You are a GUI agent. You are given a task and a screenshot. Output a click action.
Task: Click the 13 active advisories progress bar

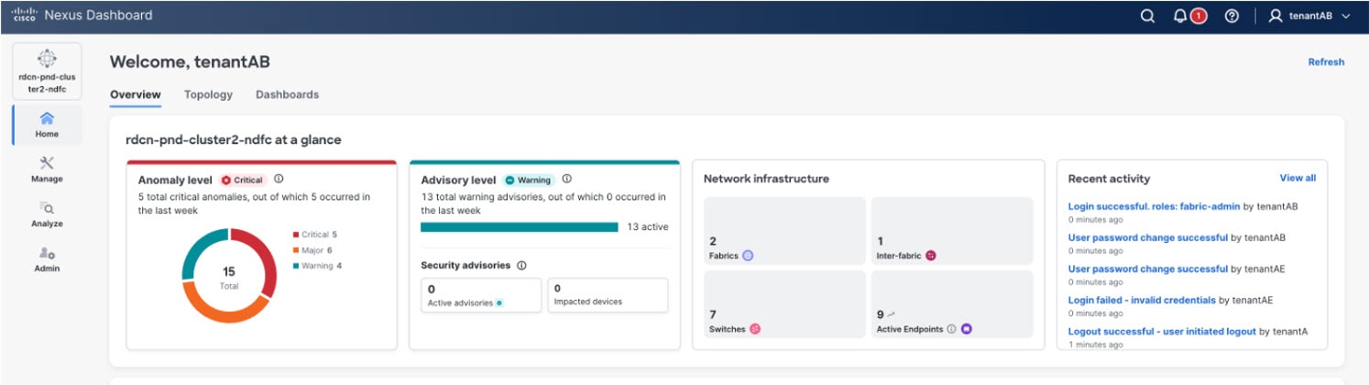tap(520, 227)
